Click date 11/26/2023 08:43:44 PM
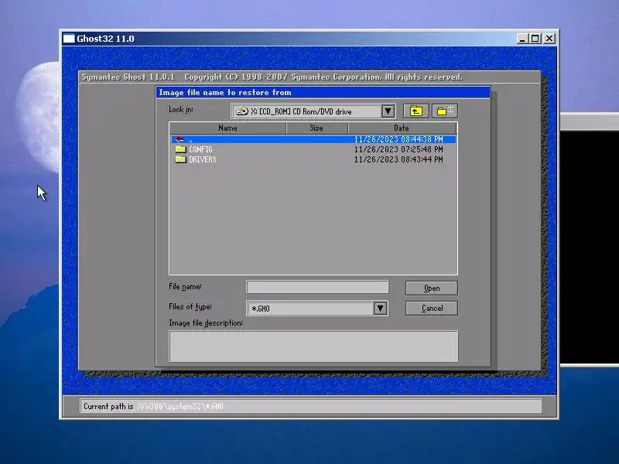The height and width of the screenshot is (464, 619). [398, 159]
